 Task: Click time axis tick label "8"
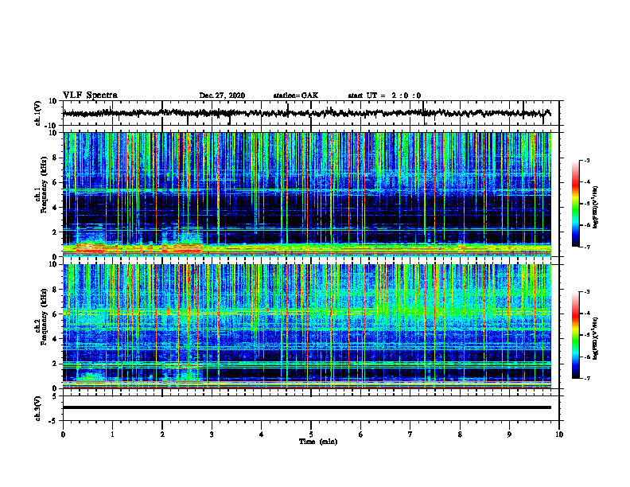(x=460, y=434)
